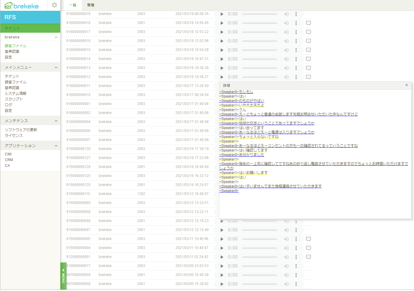This screenshot has height=291, width=414.
Task: Mute audio for recording 916000000016
Action: click(286, 41)
